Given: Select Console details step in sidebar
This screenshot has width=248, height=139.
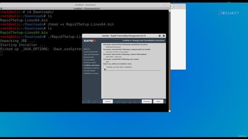Looking at the screenshot, I should tap(90, 71).
